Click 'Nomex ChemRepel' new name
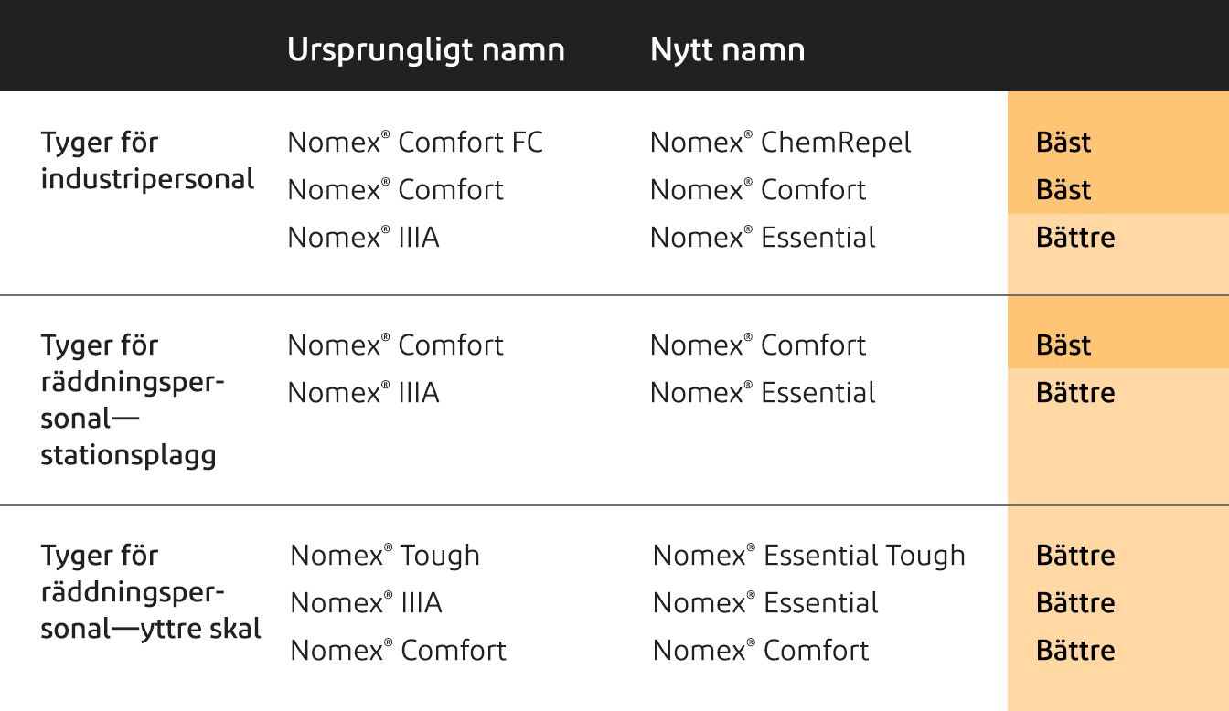Screen dimensions: 1229x711 pyautogui.click(x=780, y=143)
